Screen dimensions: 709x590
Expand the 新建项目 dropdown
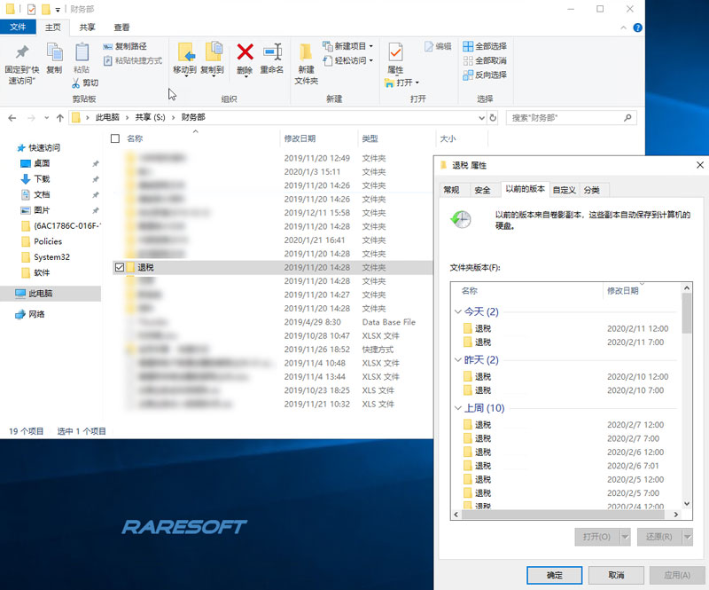(x=370, y=46)
